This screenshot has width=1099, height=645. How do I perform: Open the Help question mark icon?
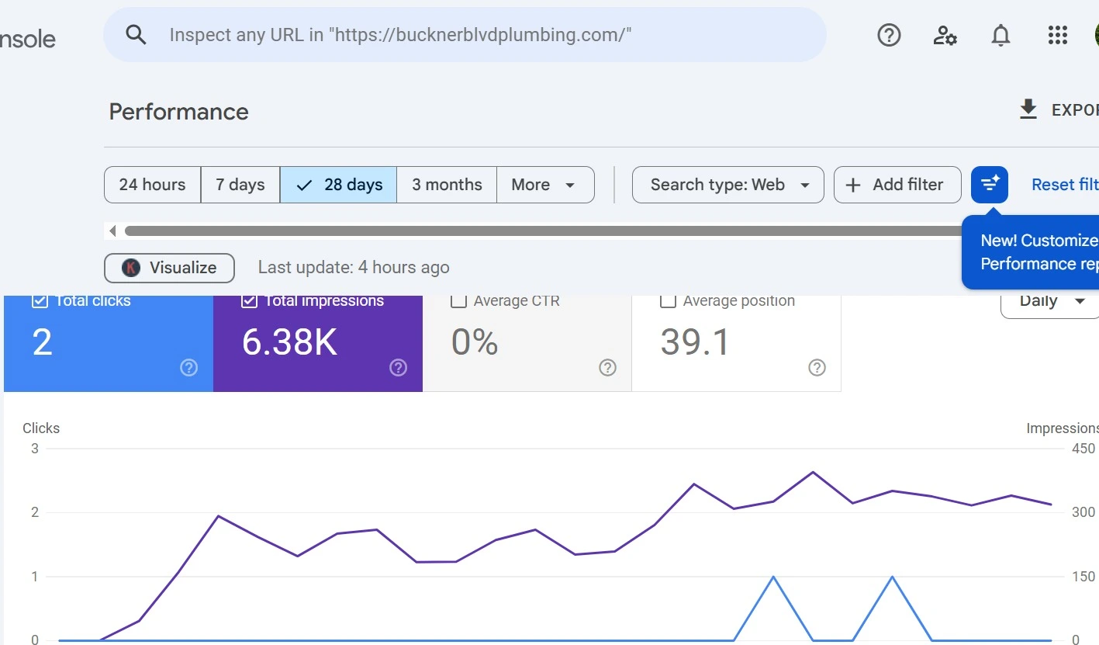click(889, 35)
